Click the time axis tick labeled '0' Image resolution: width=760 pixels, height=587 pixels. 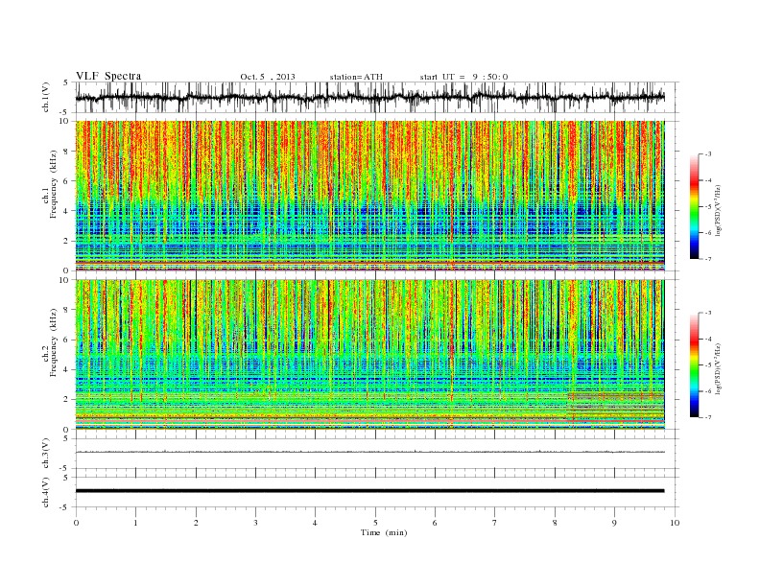pyautogui.click(x=76, y=523)
